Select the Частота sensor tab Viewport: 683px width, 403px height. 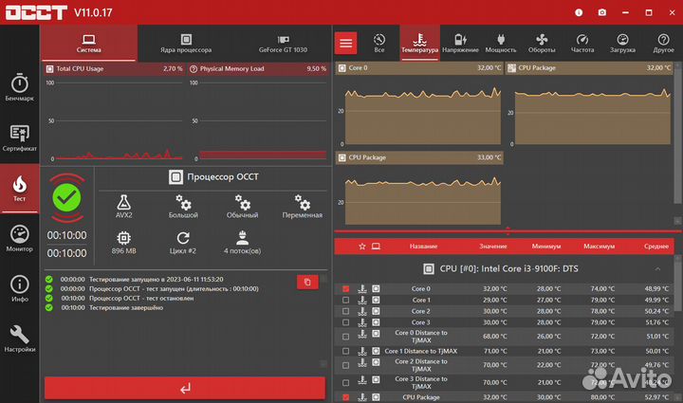click(582, 43)
